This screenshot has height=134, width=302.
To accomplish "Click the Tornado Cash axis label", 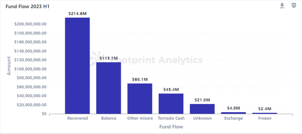I will click(171, 118).
